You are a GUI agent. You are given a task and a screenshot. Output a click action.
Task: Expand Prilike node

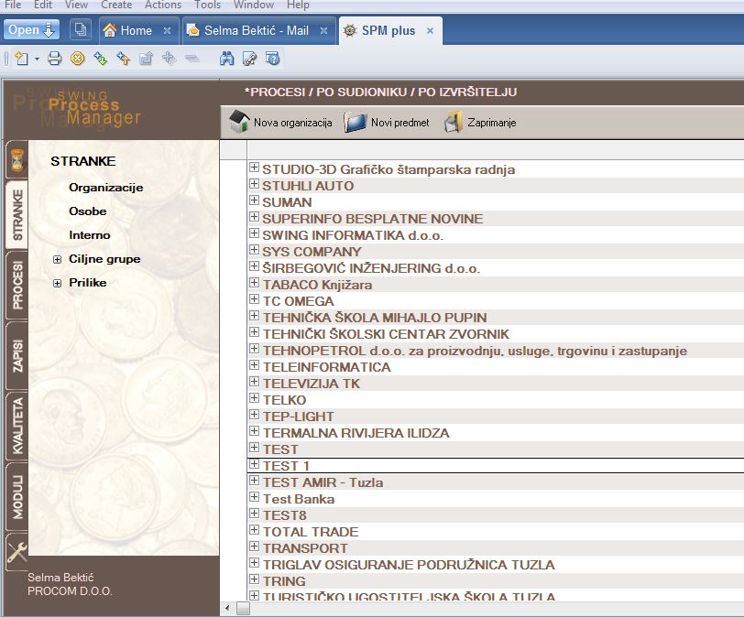[x=57, y=284]
